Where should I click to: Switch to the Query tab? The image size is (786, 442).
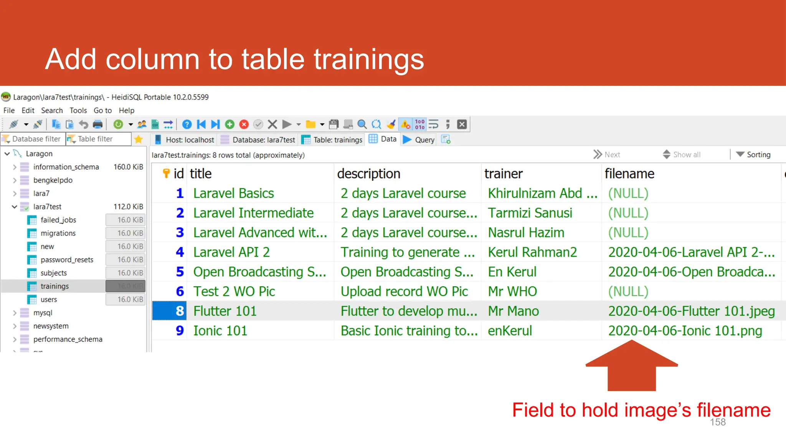(419, 140)
